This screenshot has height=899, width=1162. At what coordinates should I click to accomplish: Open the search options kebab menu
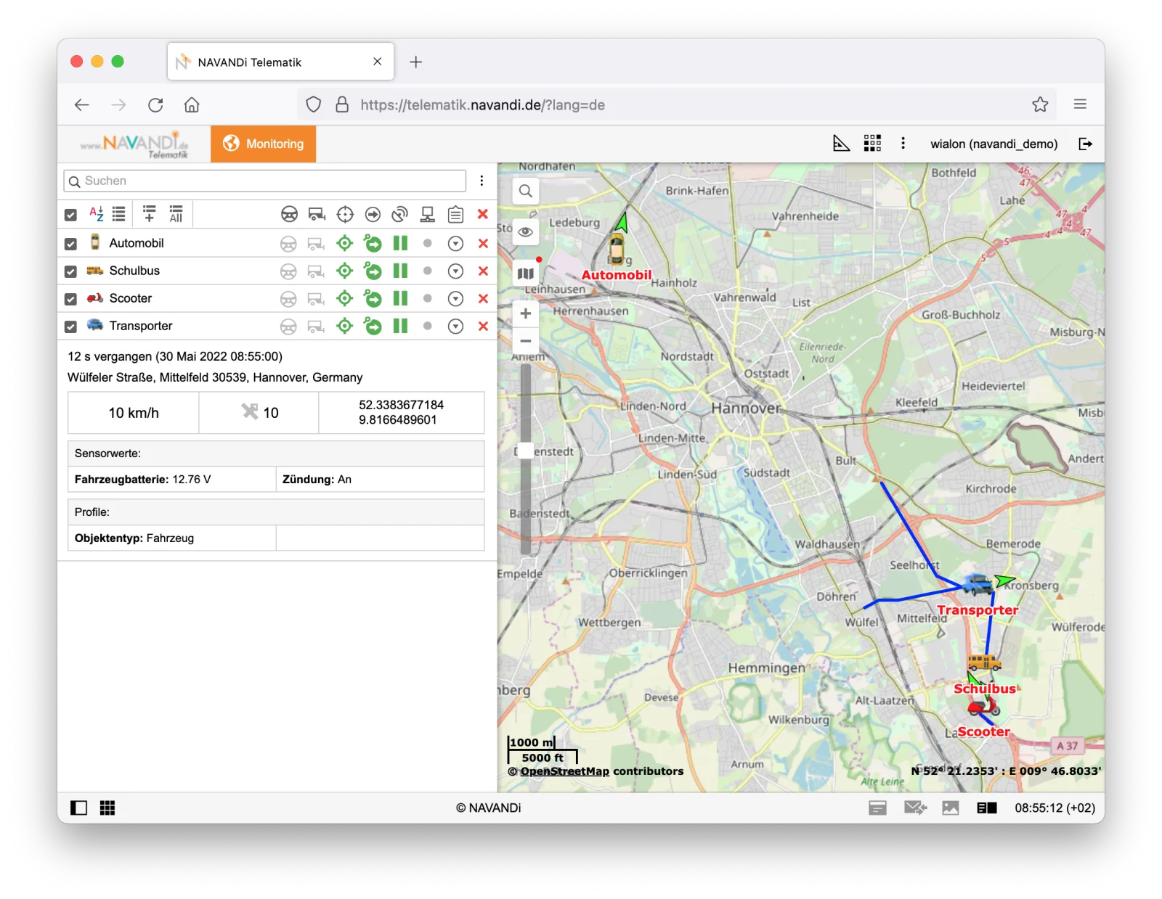482,181
